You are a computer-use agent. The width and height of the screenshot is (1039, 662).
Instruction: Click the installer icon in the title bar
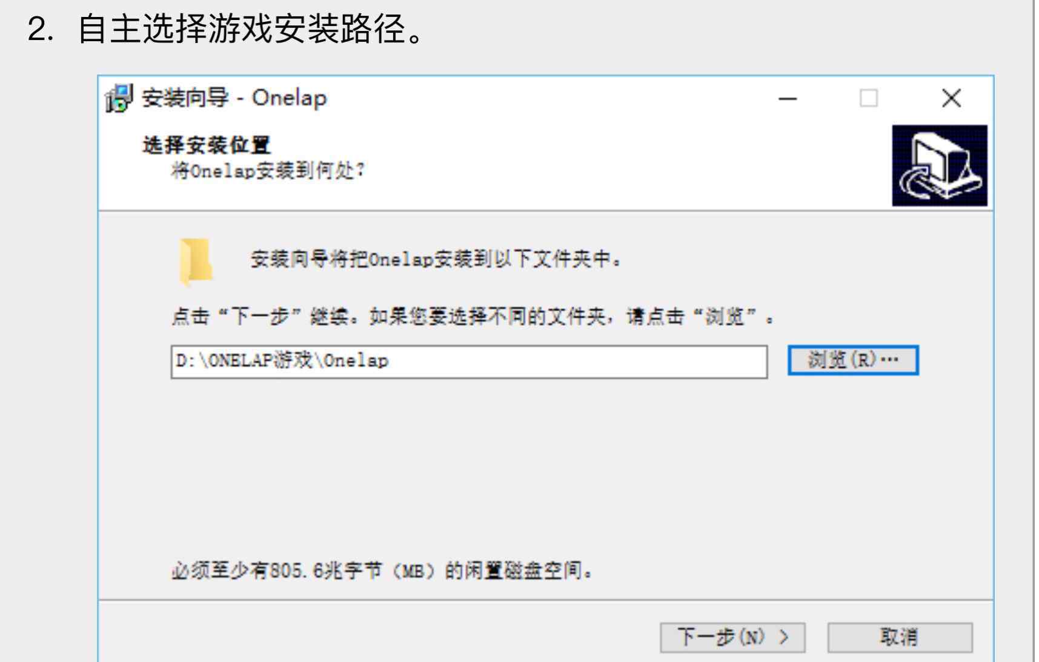click(119, 98)
